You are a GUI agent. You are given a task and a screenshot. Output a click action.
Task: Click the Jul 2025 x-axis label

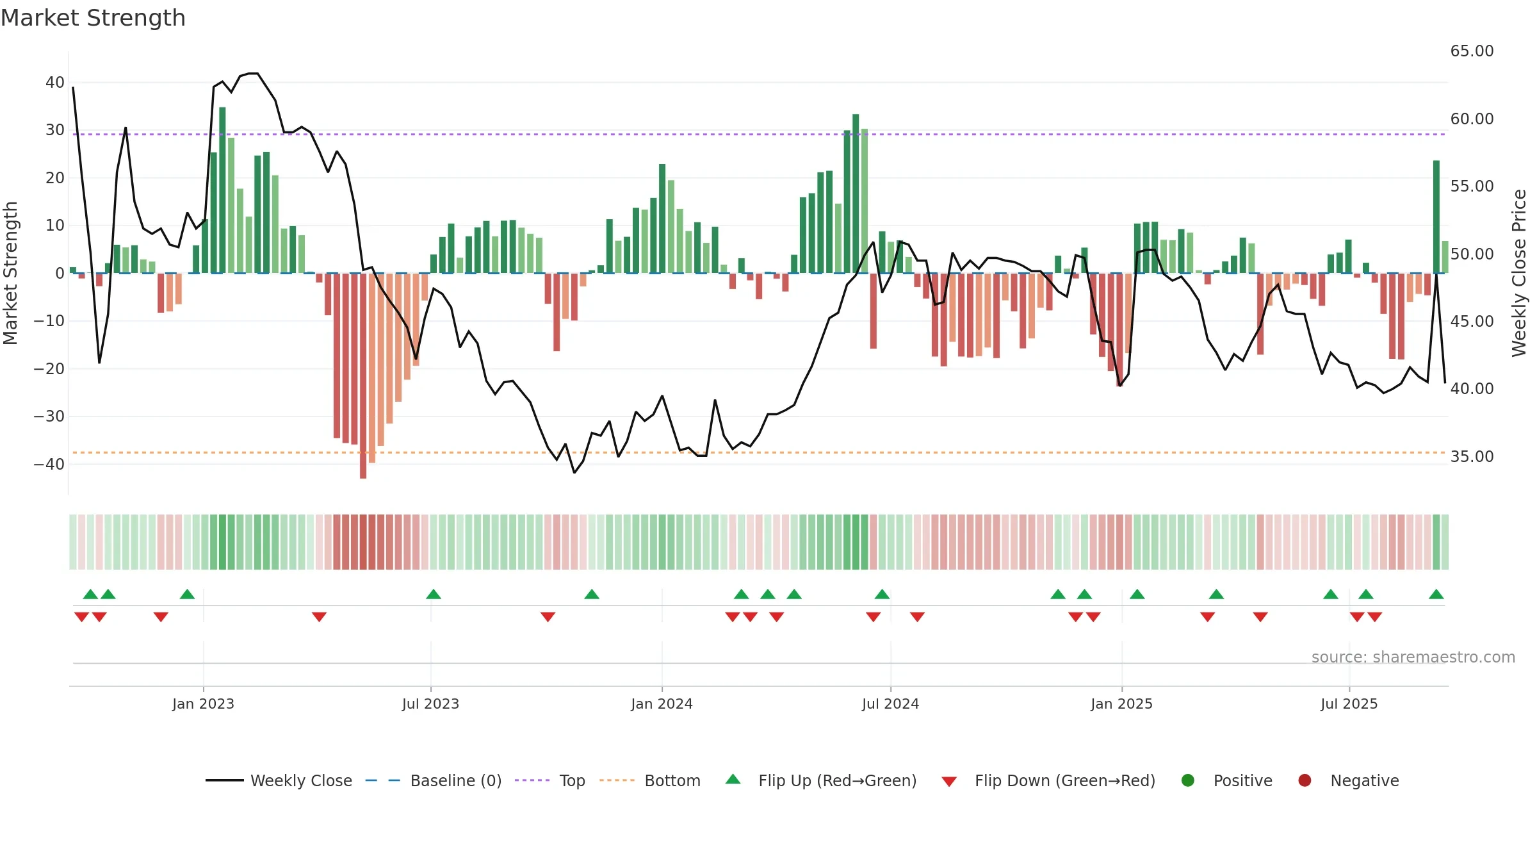[x=1349, y=704]
